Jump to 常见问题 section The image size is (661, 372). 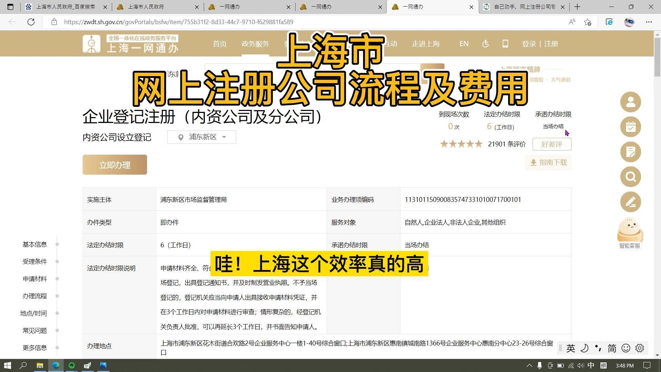point(35,331)
